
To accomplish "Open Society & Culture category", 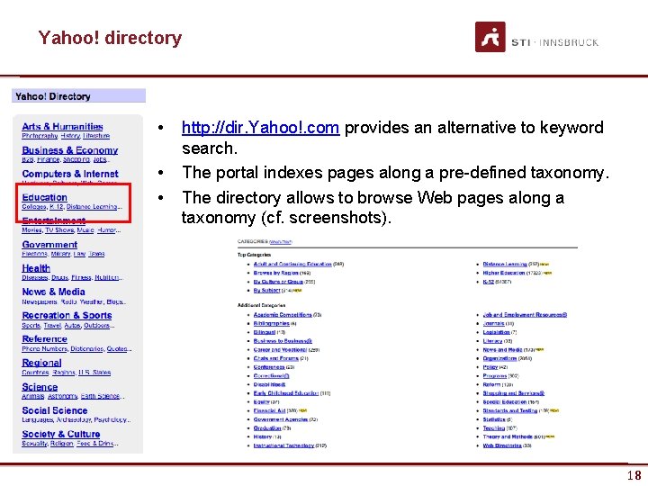I will pos(61,434).
